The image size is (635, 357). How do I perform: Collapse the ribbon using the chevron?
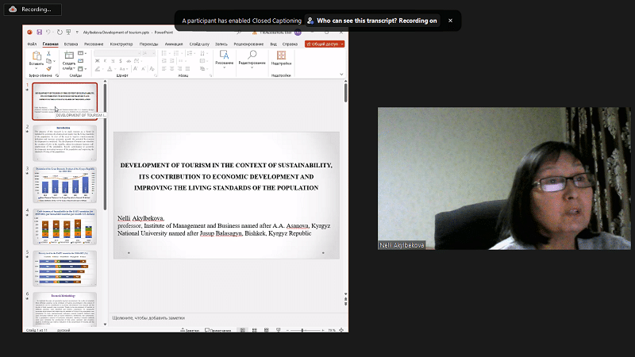[x=341, y=75]
